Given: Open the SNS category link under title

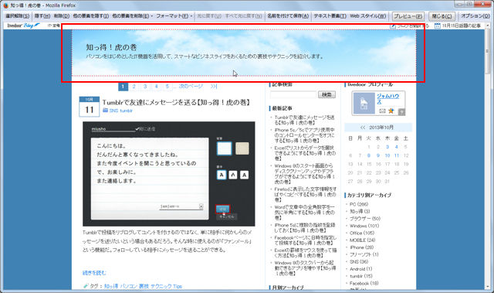Looking at the screenshot, I should tap(113, 111).
